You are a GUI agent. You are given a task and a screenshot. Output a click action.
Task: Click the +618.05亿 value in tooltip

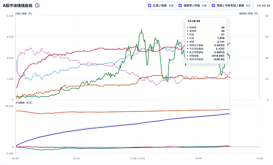pyautogui.click(x=218, y=56)
